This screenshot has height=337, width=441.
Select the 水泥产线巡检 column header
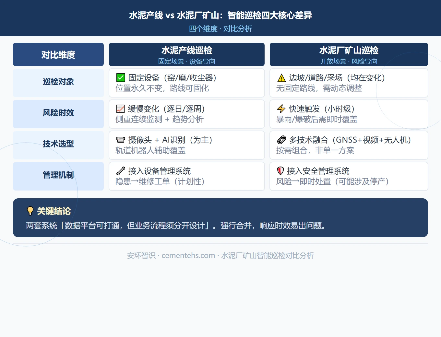187,54
